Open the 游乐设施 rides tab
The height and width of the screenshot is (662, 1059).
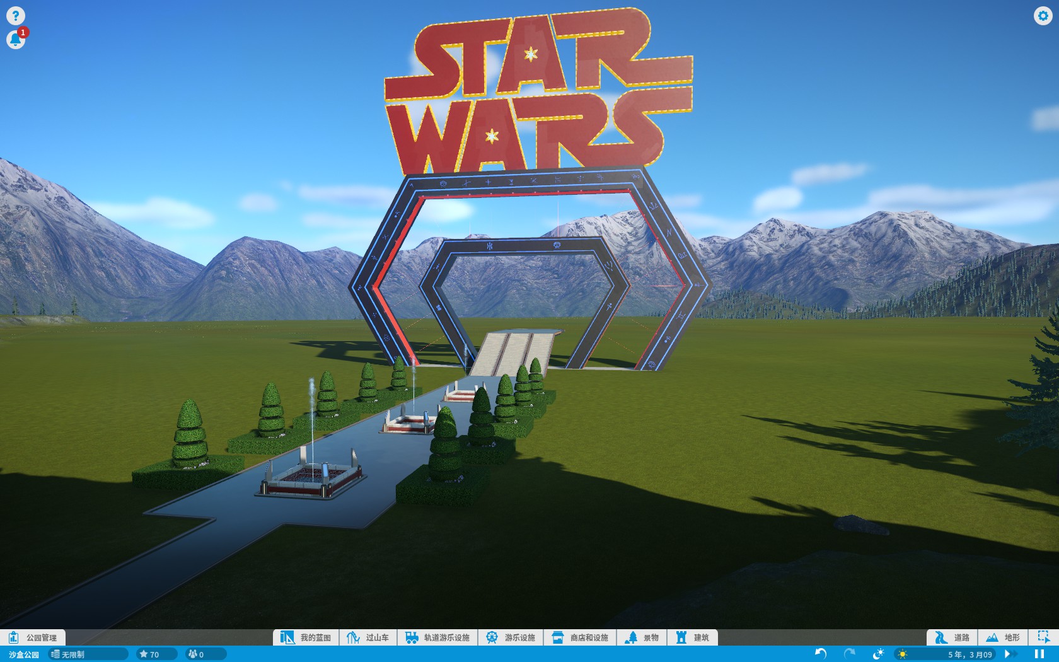(511, 637)
